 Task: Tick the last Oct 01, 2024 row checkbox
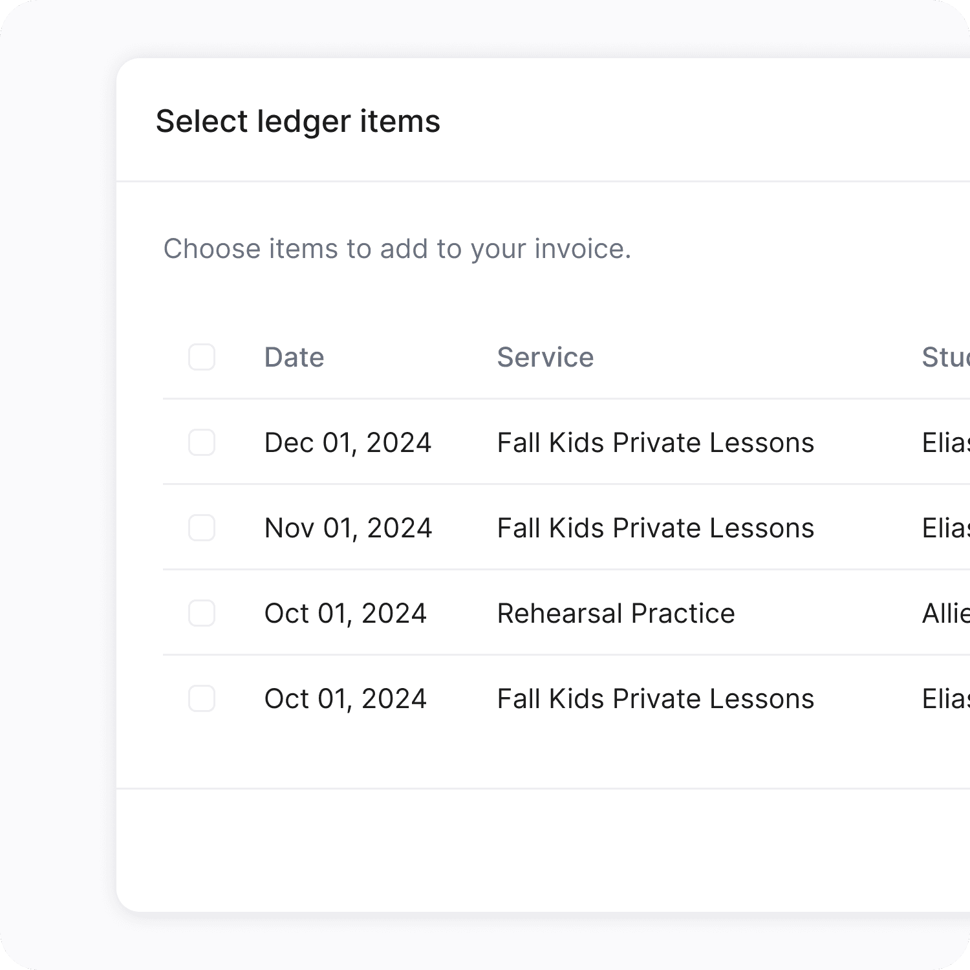[202, 698]
